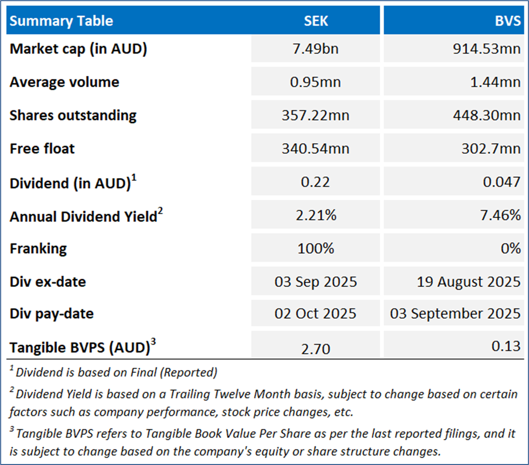The width and height of the screenshot is (529, 465).
Task: Click BVS dividend yield 7.46%
Action: pos(501,216)
